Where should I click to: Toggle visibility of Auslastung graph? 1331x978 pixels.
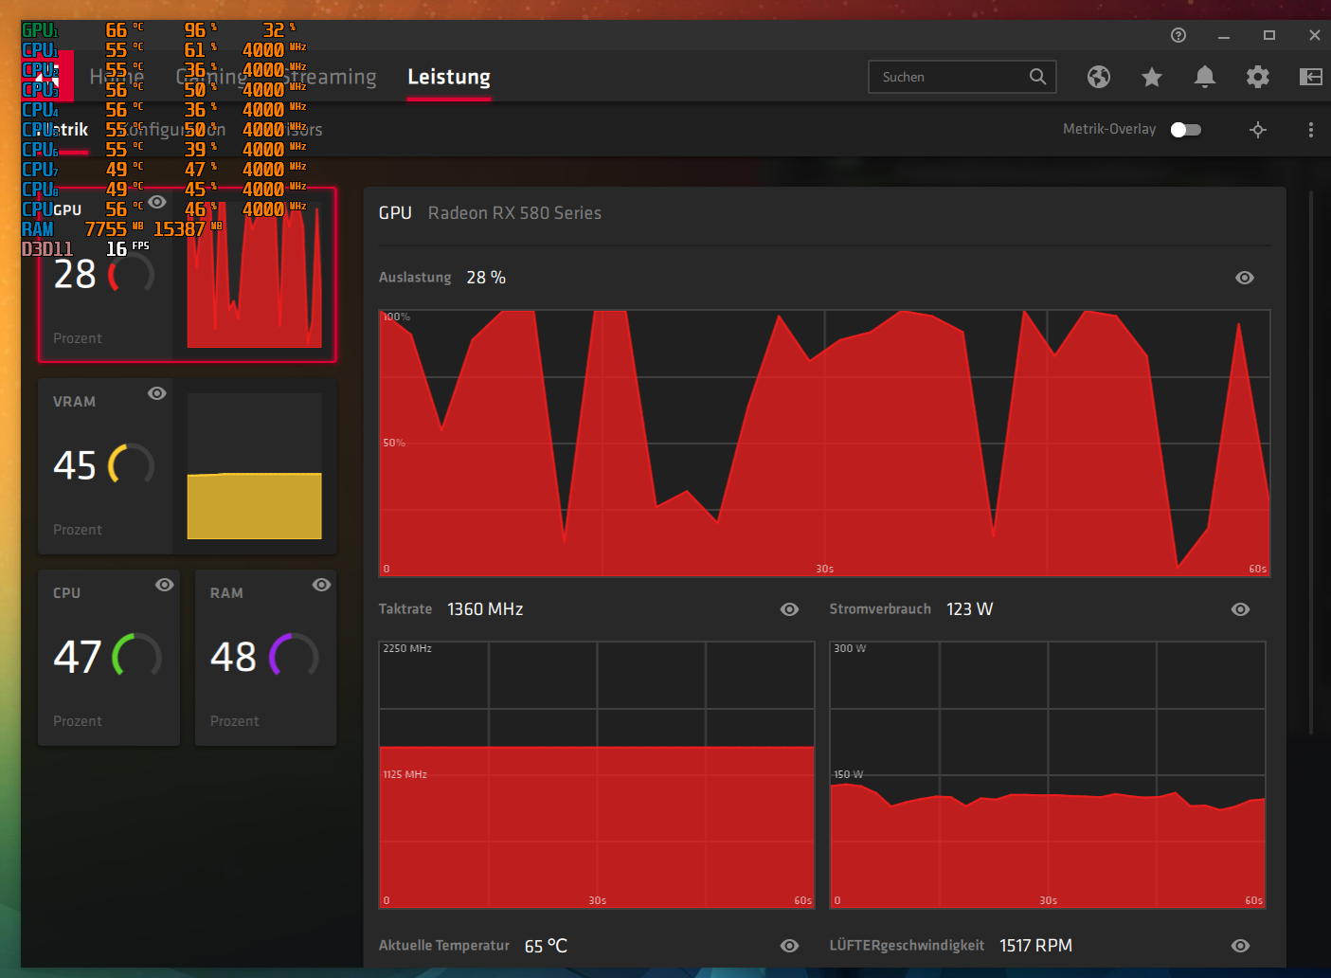click(x=1245, y=278)
